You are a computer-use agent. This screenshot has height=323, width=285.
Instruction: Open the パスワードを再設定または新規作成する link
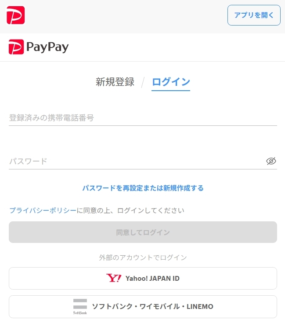143,188
